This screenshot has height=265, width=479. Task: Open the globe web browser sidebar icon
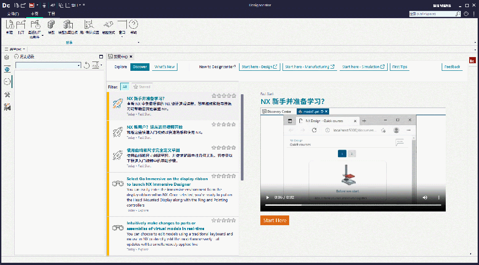(7, 69)
